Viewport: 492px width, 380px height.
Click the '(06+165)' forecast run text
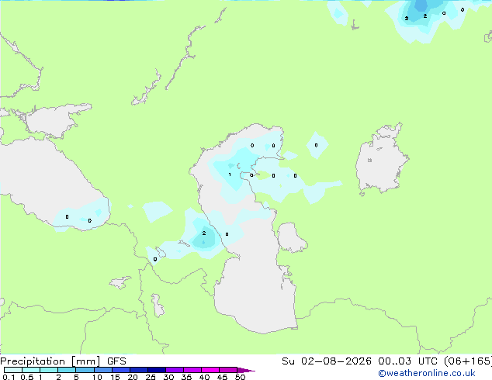[x=468, y=361]
